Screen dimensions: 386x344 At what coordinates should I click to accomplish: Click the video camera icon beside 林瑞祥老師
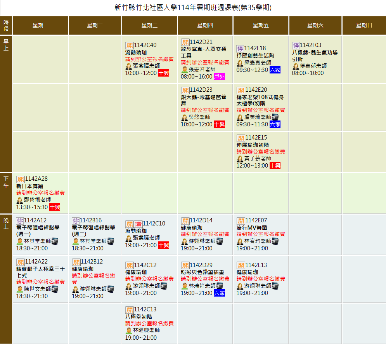point(220,286)
